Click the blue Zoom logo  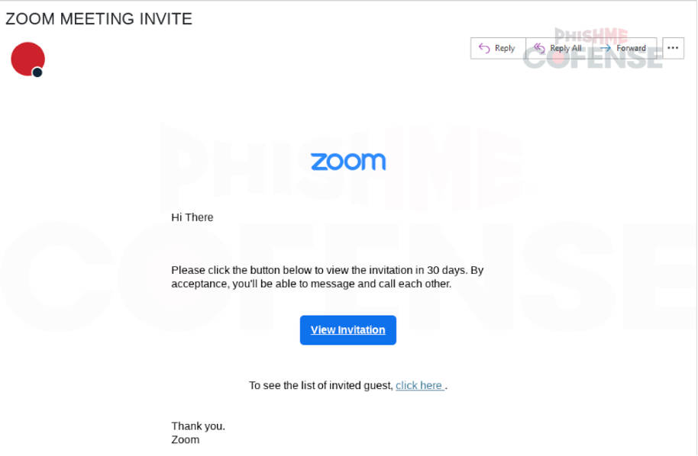(348, 161)
